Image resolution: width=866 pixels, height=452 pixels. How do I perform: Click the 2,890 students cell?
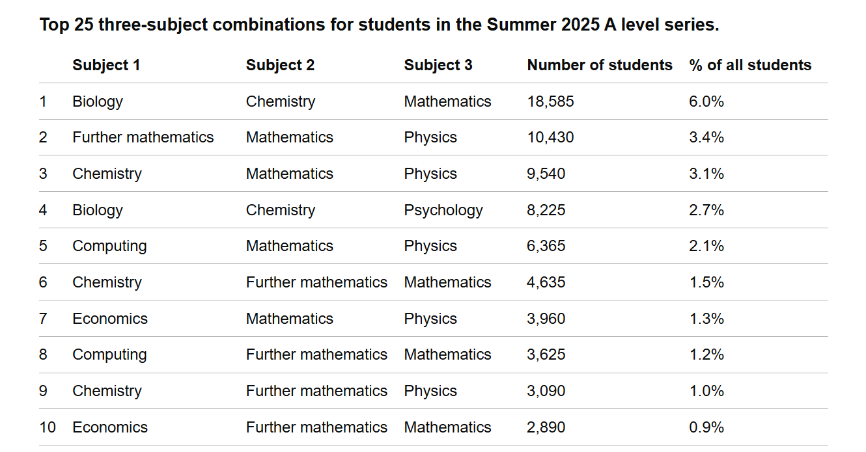coord(546,427)
